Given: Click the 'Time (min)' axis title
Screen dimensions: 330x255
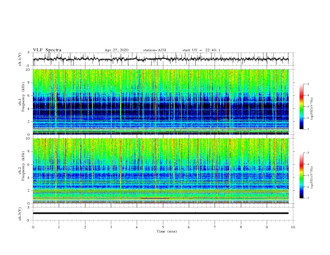Looking at the screenshot, I should [x=167, y=231].
